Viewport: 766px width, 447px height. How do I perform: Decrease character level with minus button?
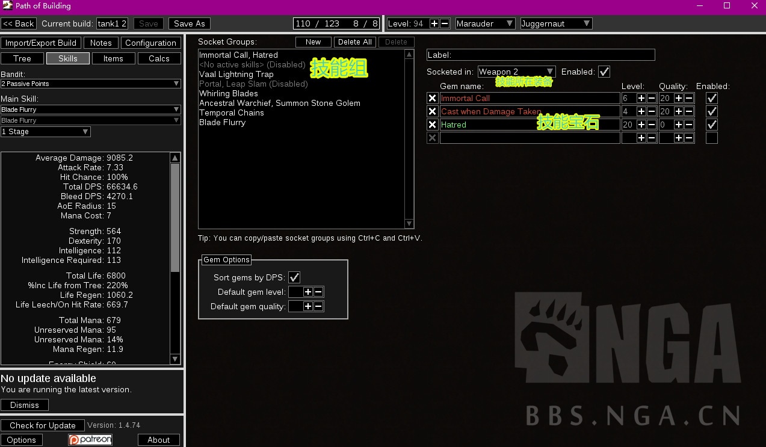[445, 23]
